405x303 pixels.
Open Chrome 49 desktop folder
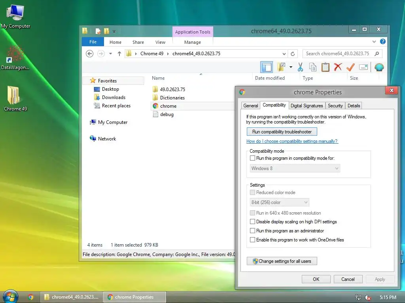(x=15, y=99)
